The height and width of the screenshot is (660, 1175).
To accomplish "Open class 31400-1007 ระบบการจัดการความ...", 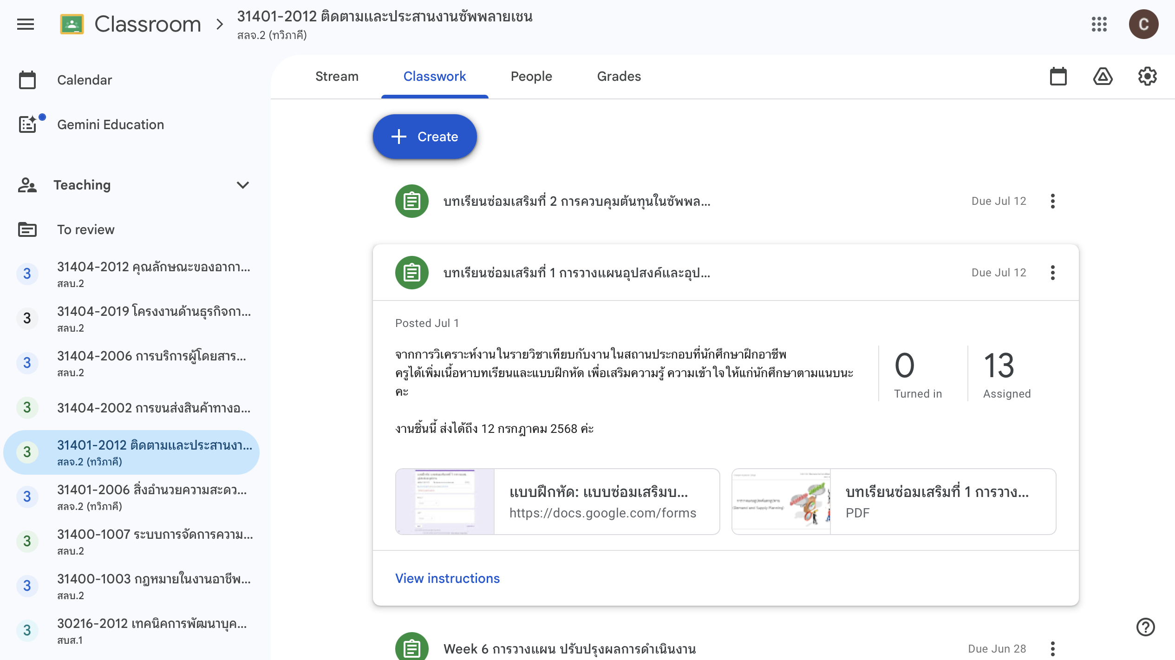I will (131, 541).
